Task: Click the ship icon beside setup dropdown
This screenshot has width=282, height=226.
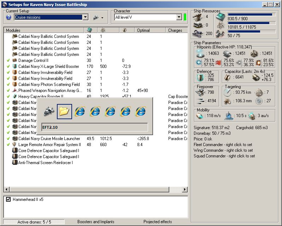Action: click(x=96, y=17)
